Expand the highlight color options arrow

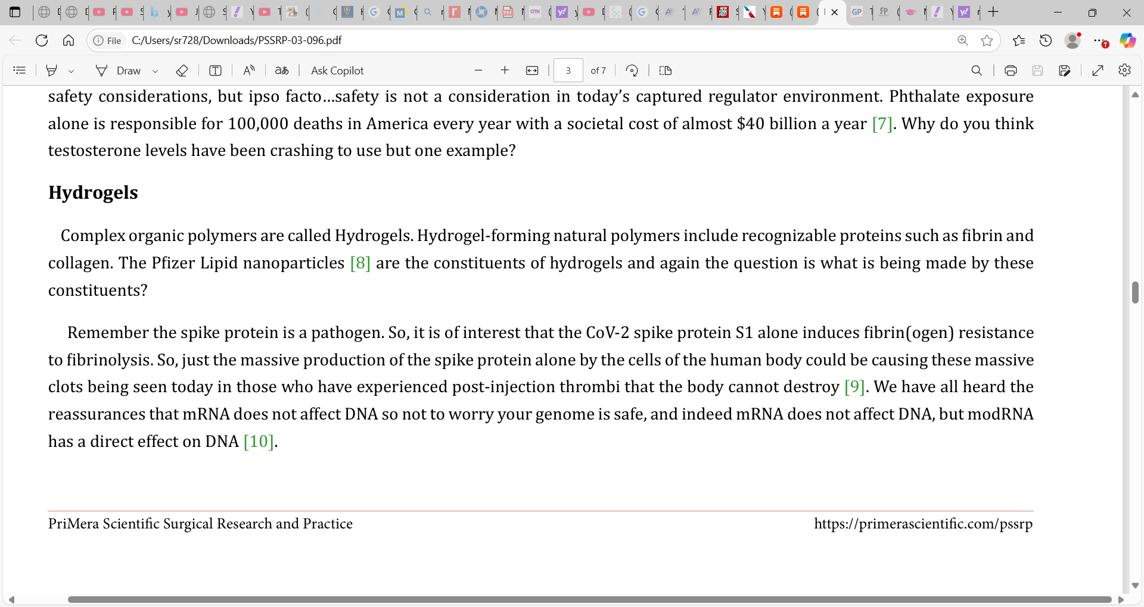[71, 71]
